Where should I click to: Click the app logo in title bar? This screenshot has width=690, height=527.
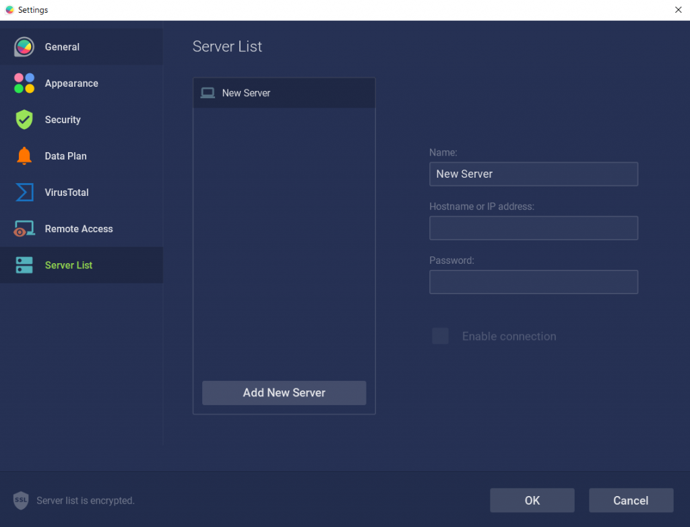pos(9,9)
